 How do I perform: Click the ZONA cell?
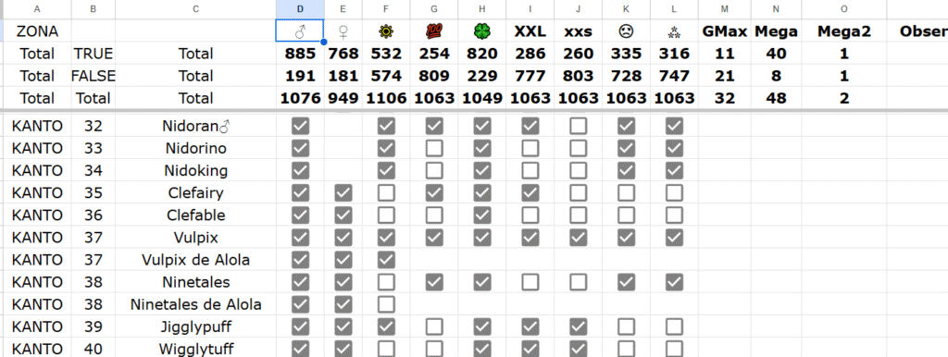click(37, 31)
